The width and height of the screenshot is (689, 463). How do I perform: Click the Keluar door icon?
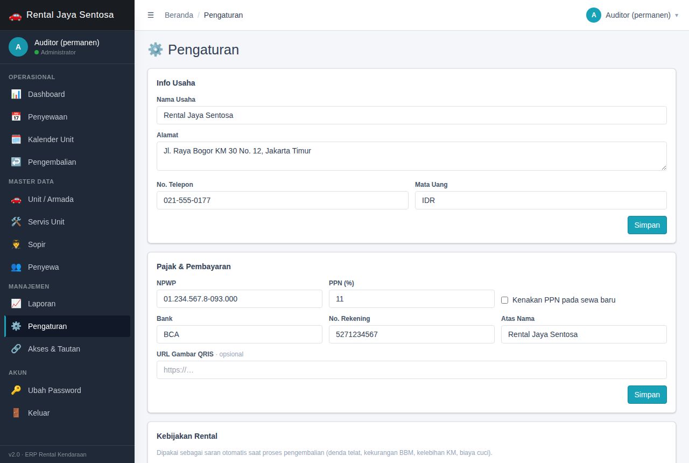16,413
